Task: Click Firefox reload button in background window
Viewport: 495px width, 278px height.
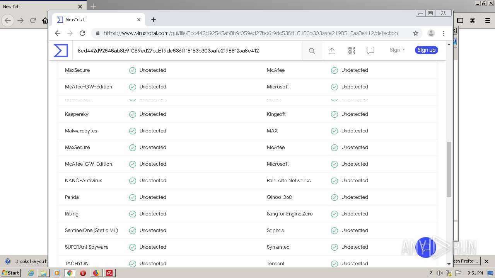Action: point(33,20)
